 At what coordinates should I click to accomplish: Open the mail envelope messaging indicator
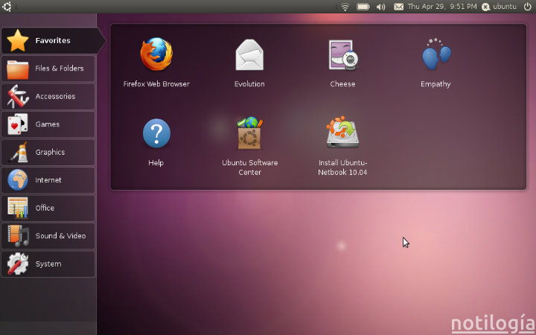[x=398, y=7]
